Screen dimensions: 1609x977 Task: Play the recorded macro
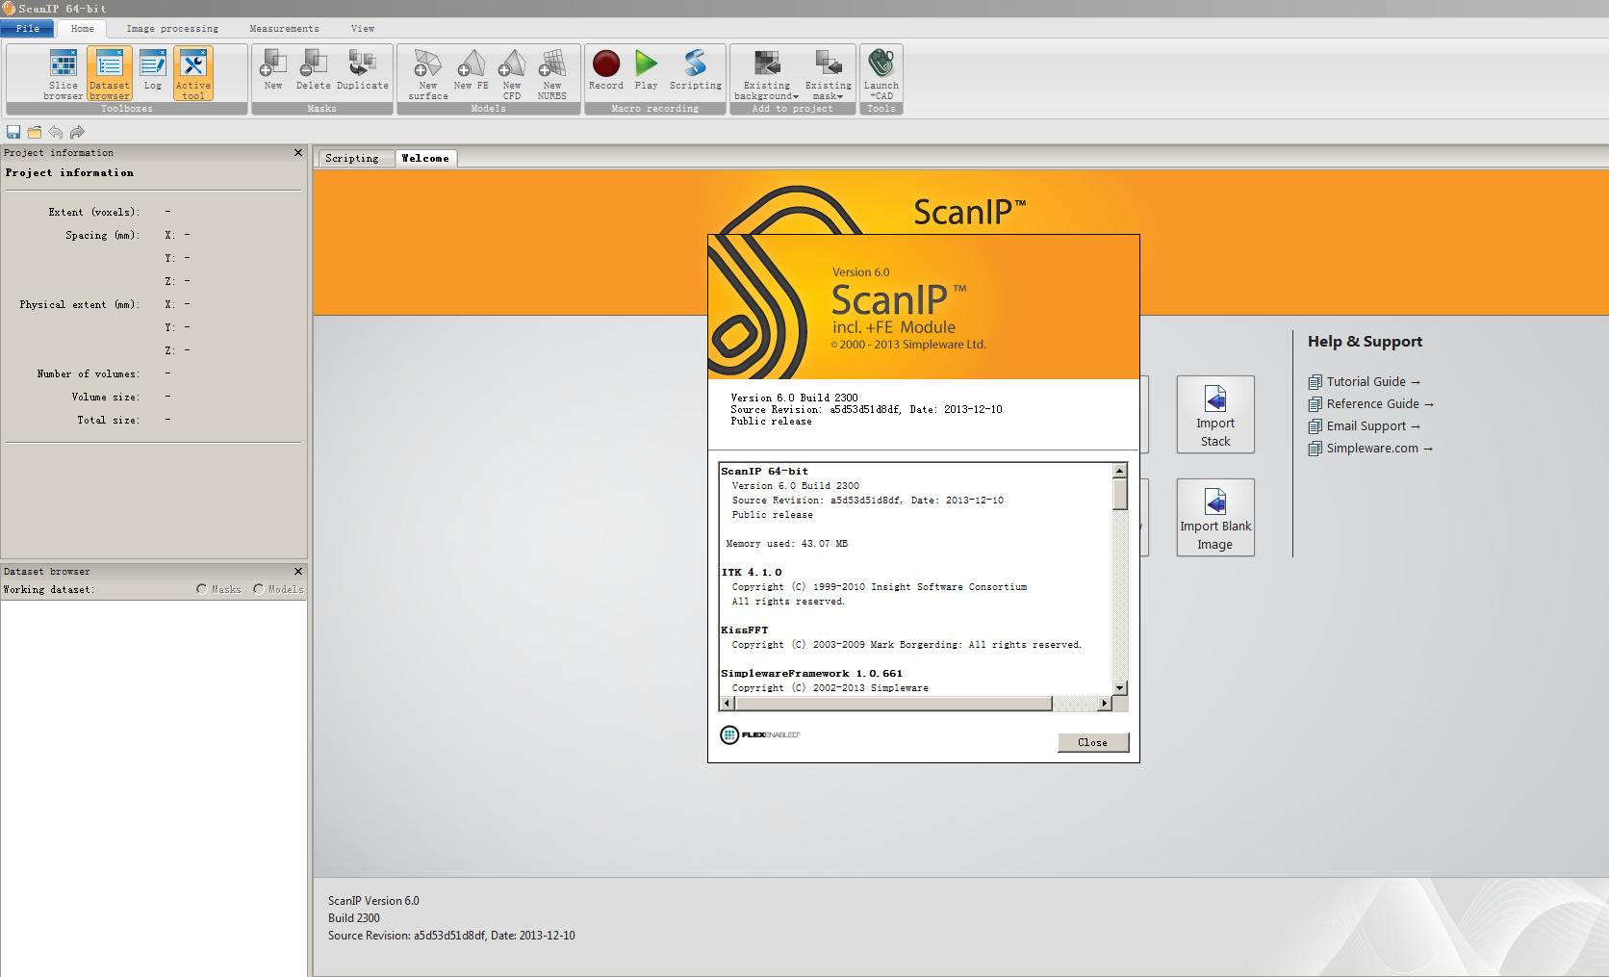coord(647,70)
